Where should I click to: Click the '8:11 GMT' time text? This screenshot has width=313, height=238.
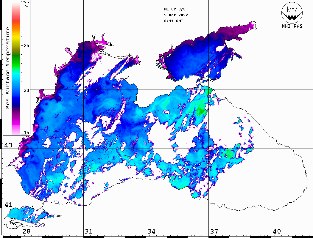tap(174, 21)
